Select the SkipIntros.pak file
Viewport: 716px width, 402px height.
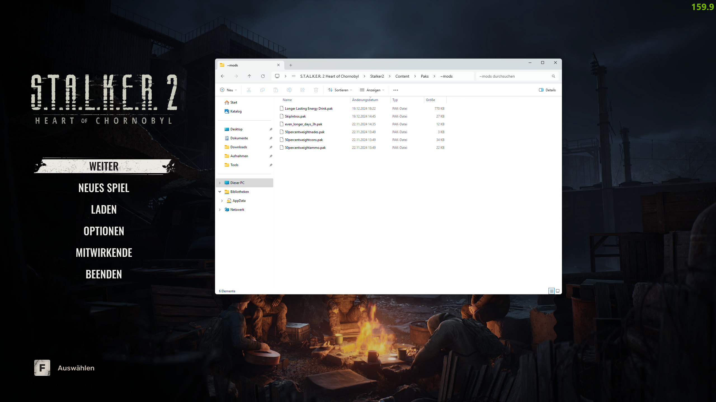[295, 116]
